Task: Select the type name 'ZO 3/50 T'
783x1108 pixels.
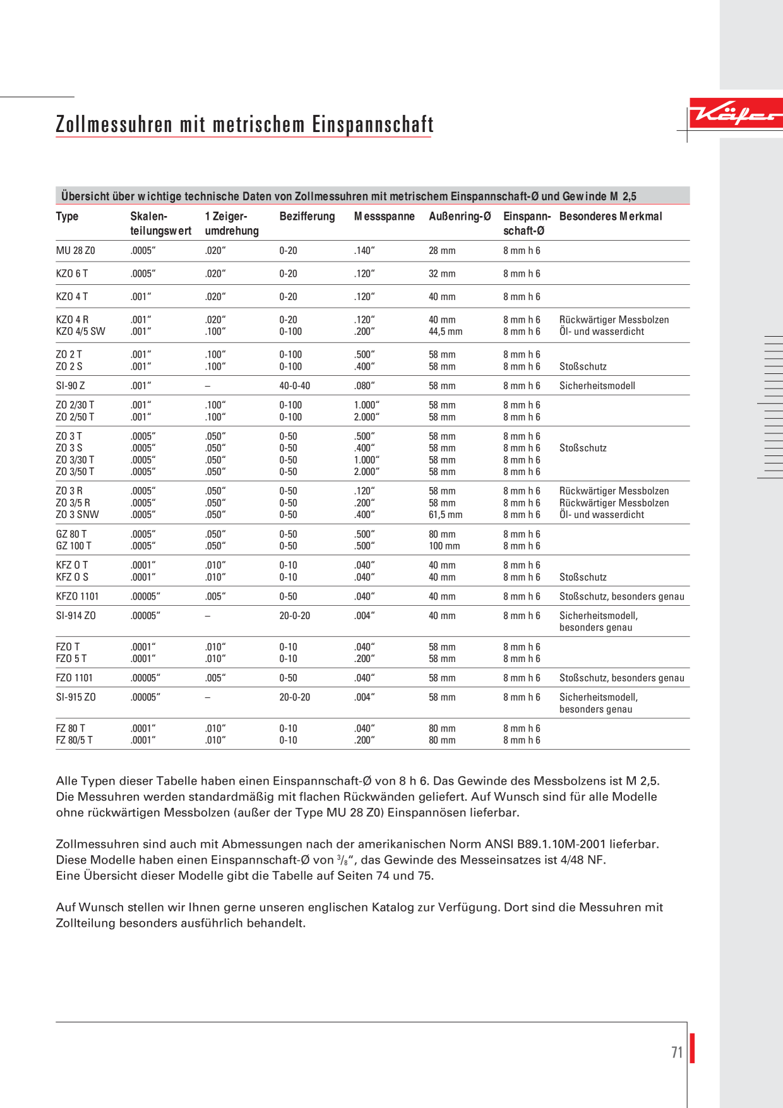Action: pos(75,472)
